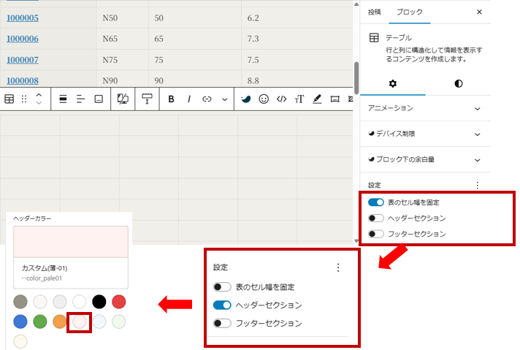This screenshot has width=520, height=350.
Task: Toggle bold formatting
Action: (x=171, y=99)
